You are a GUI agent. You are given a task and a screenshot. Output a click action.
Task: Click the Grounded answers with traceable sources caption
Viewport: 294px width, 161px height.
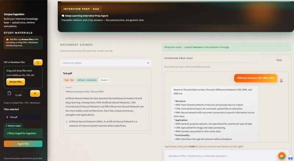click(x=187, y=67)
